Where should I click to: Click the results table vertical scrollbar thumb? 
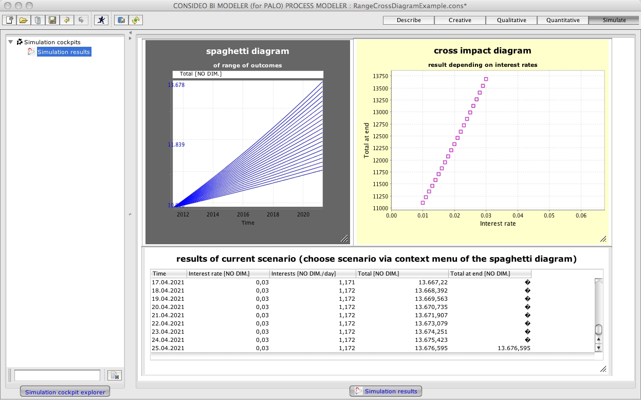(598, 330)
